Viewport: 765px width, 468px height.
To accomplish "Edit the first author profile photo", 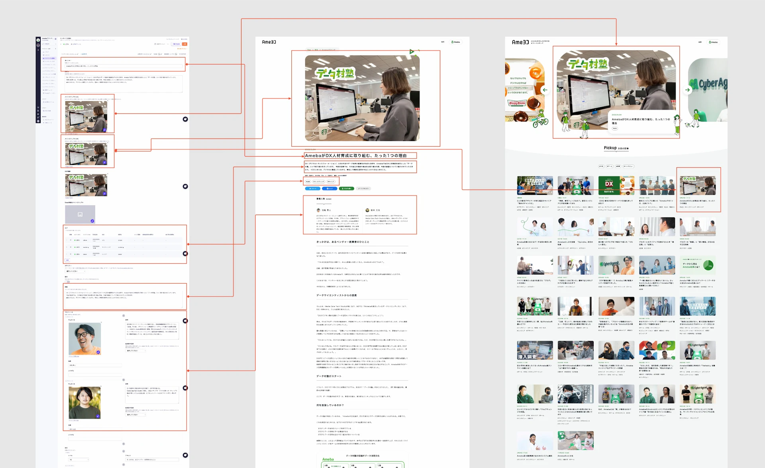I will pyautogui.click(x=98, y=352).
